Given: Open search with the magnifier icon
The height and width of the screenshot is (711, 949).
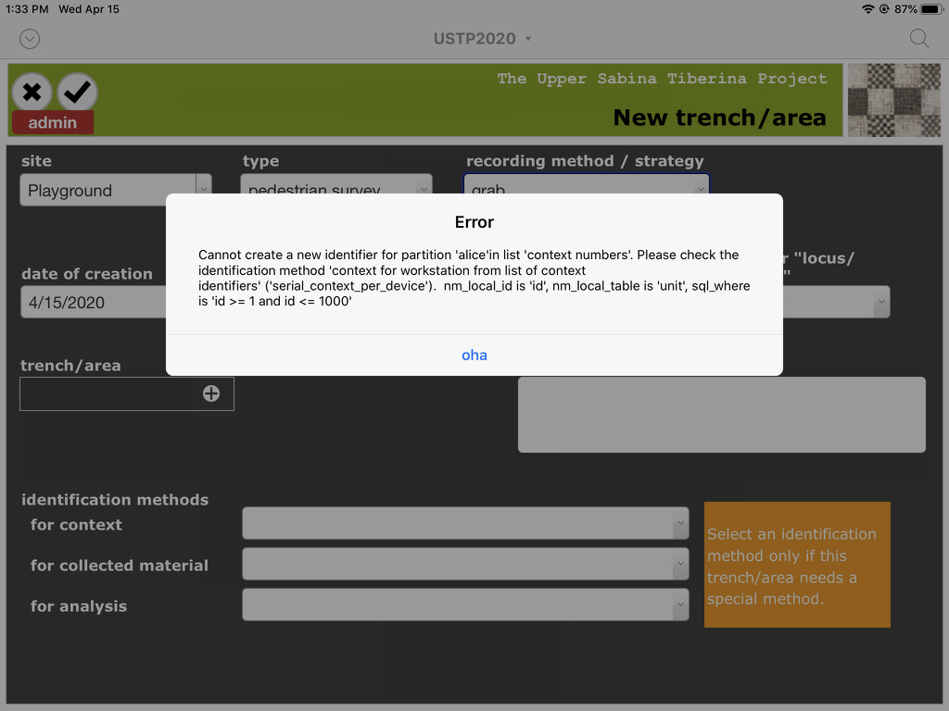Looking at the screenshot, I should tap(918, 39).
